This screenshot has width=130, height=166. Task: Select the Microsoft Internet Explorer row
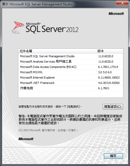click(71, 78)
